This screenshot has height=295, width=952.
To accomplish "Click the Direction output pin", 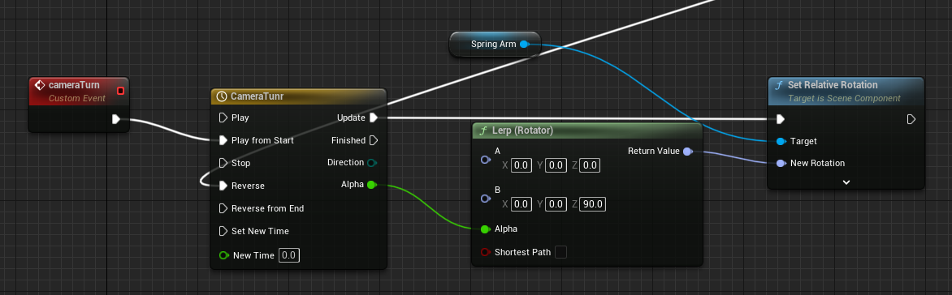I will coord(372,162).
